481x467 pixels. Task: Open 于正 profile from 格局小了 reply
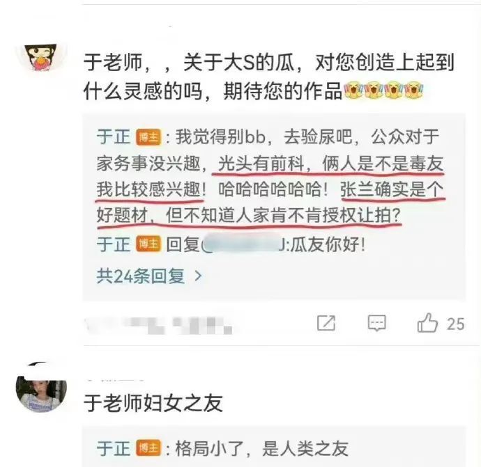(x=114, y=448)
